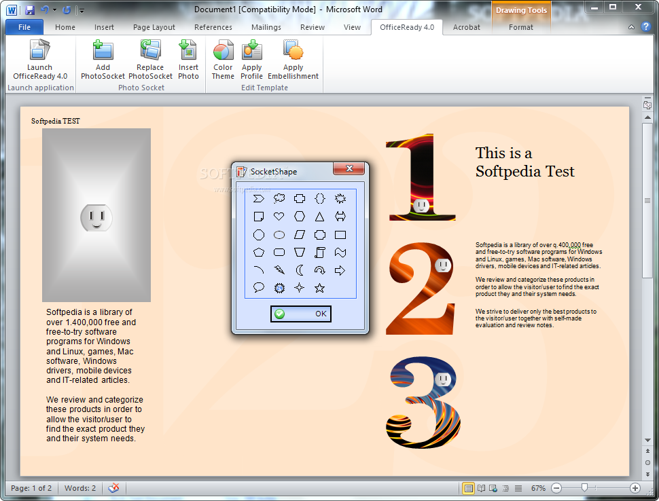
Task: Select the vertical scroll shape
Action: 320,253
